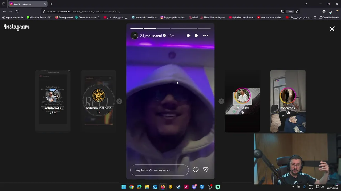
Task: Go back in browser history
Action: pos(4,11)
